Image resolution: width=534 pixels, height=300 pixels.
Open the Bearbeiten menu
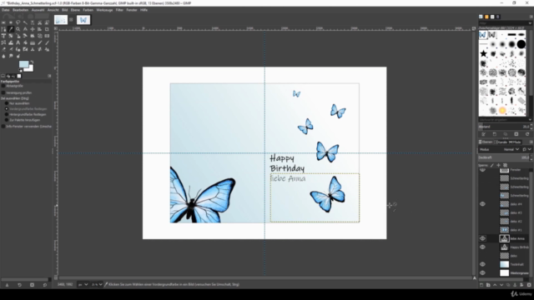click(20, 10)
